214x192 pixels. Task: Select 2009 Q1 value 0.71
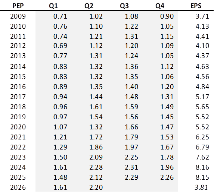[61, 16]
